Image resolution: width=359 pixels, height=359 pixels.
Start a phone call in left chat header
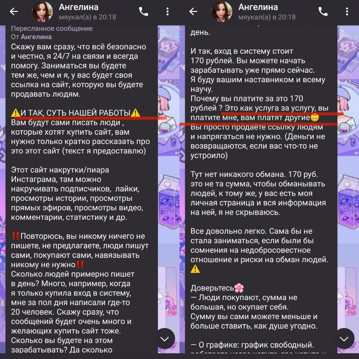point(144,12)
